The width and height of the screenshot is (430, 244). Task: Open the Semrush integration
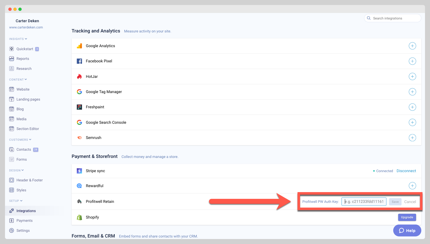point(412,137)
